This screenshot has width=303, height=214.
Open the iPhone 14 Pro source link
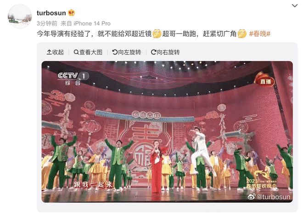coord(92,23)
